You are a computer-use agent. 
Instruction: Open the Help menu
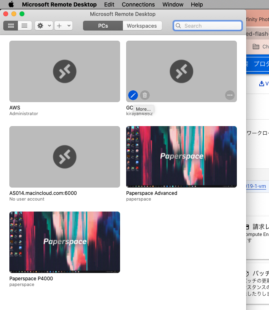tap(197, 4)
